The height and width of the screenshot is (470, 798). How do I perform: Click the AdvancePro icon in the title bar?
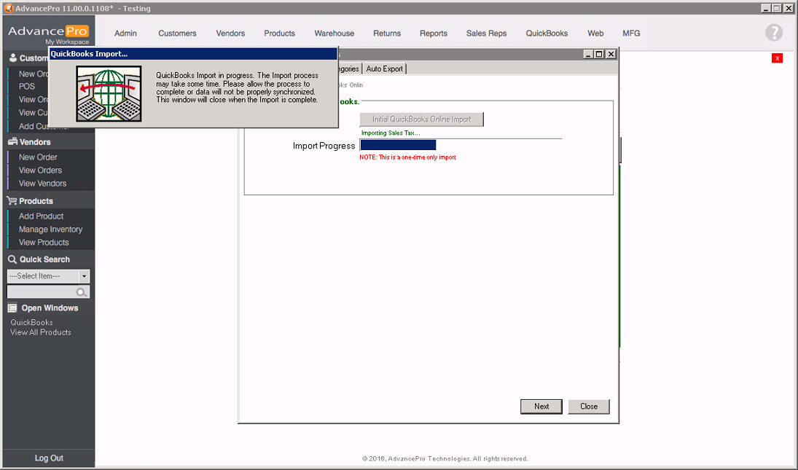tap(9, 8)
